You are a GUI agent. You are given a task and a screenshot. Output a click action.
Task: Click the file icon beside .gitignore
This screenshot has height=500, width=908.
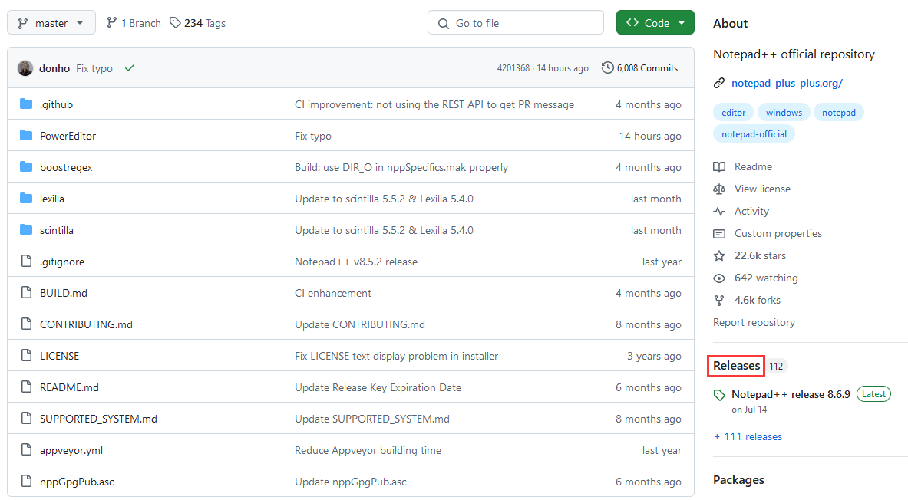pyautogui.click(x=26, y=261)
